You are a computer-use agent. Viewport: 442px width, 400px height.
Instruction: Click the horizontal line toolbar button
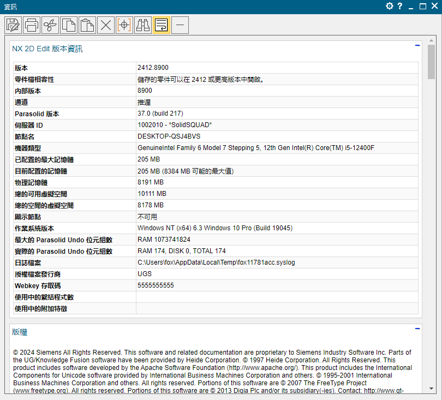tap(180, 25)
